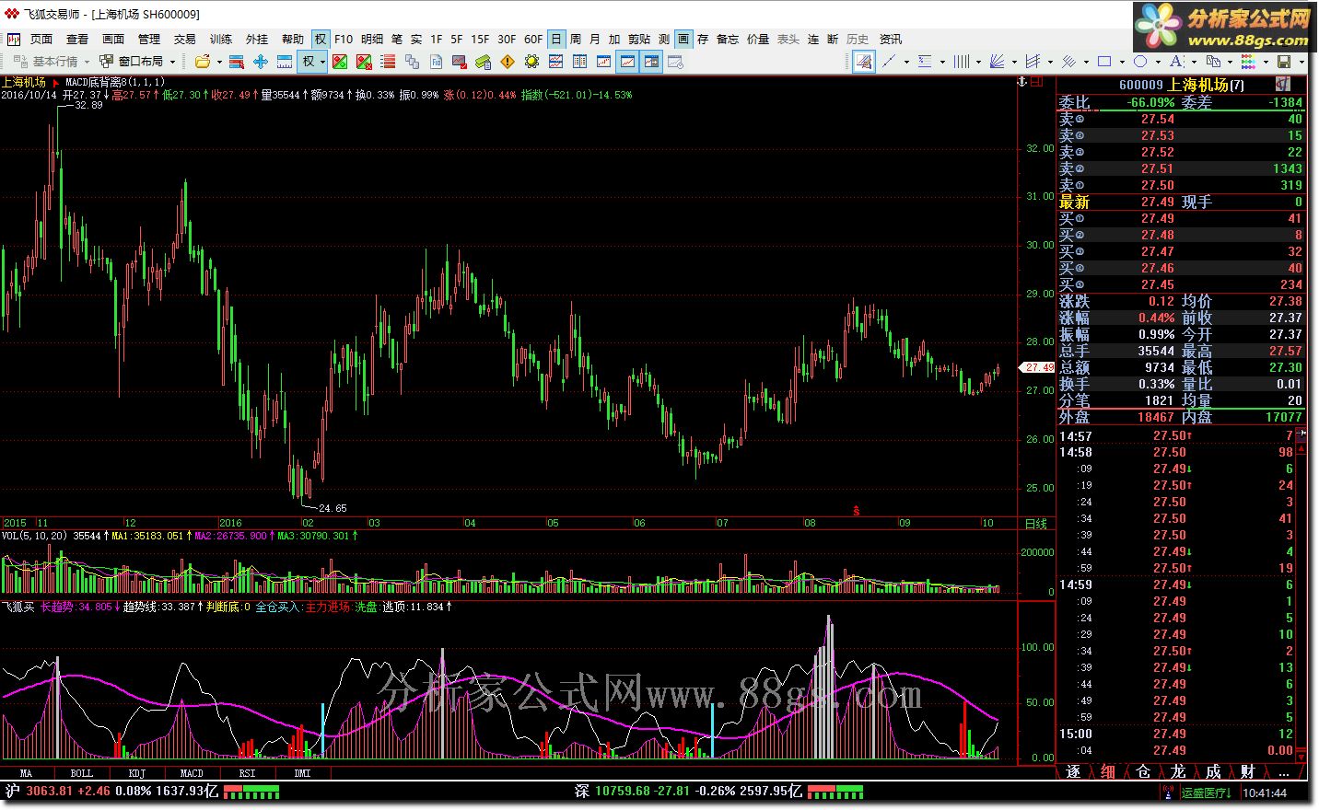Click Shenzhen index market strength bar
1319x810 pixels.
pyautogui.click(x=835, y=791)
